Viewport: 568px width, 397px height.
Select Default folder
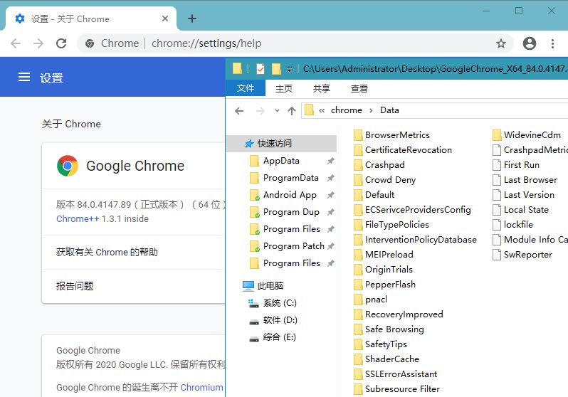click(x=374, y=194)
